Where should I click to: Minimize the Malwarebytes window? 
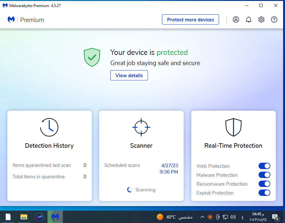click(x=247, y=5)
